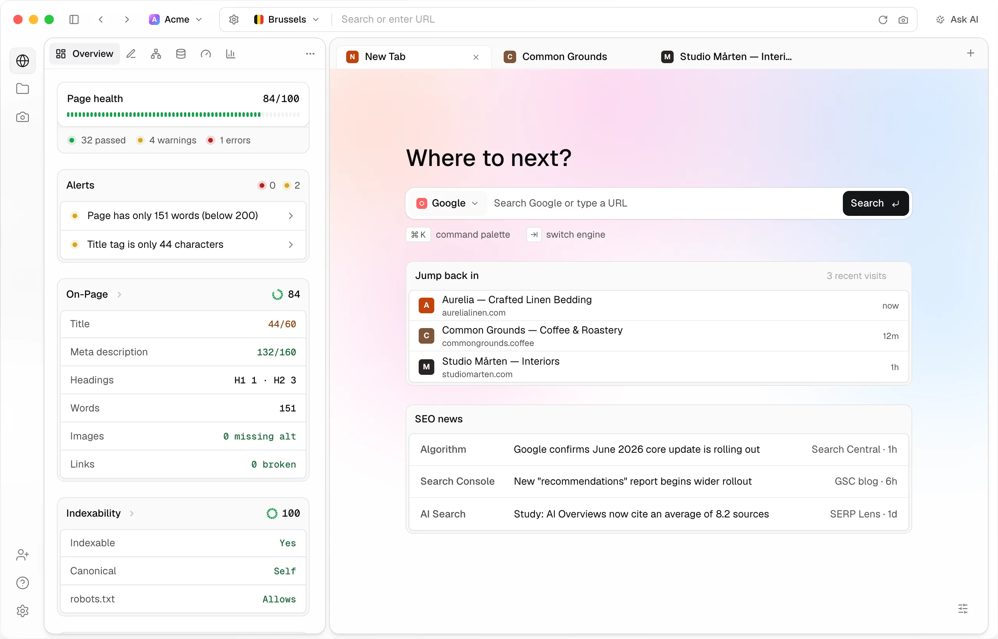Open the speed gauge panel tab
998x639 pixels.
coord(206,53)
